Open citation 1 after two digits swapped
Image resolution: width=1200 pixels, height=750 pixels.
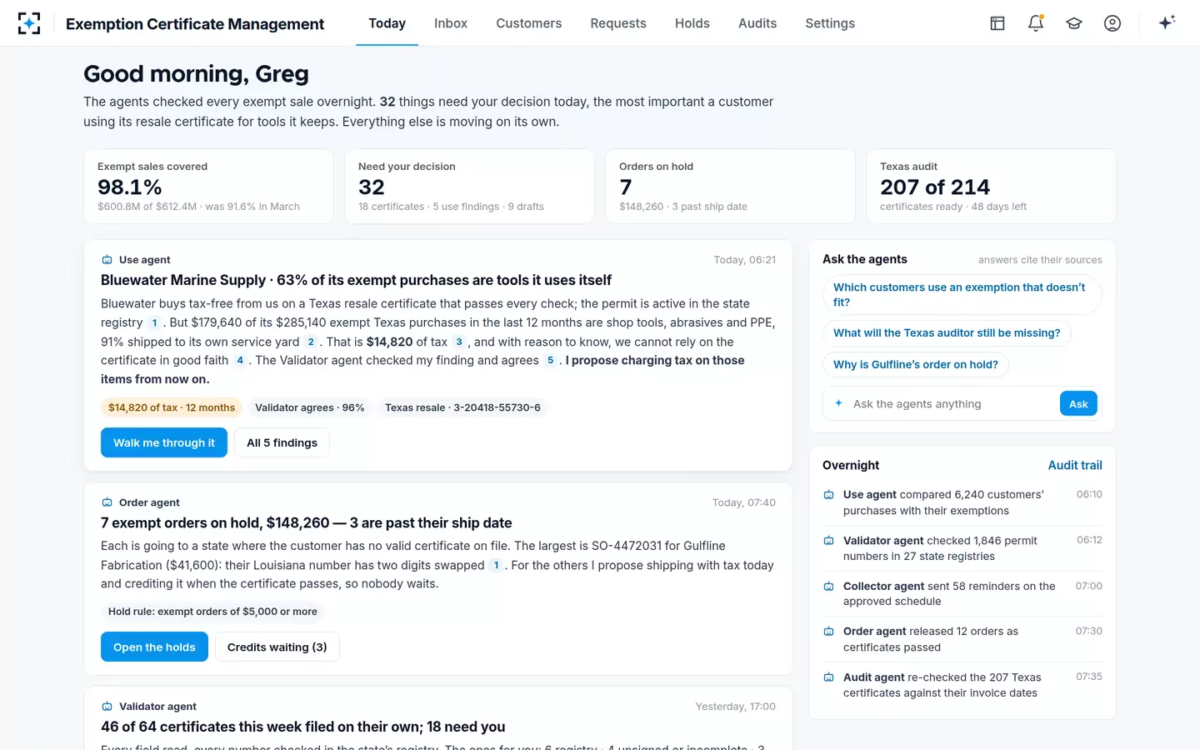click(x=497, y=565)
